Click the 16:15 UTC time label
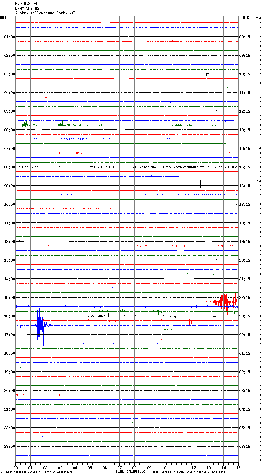The height and width of the screenshot is (476, 263). [x=245, y=186]
